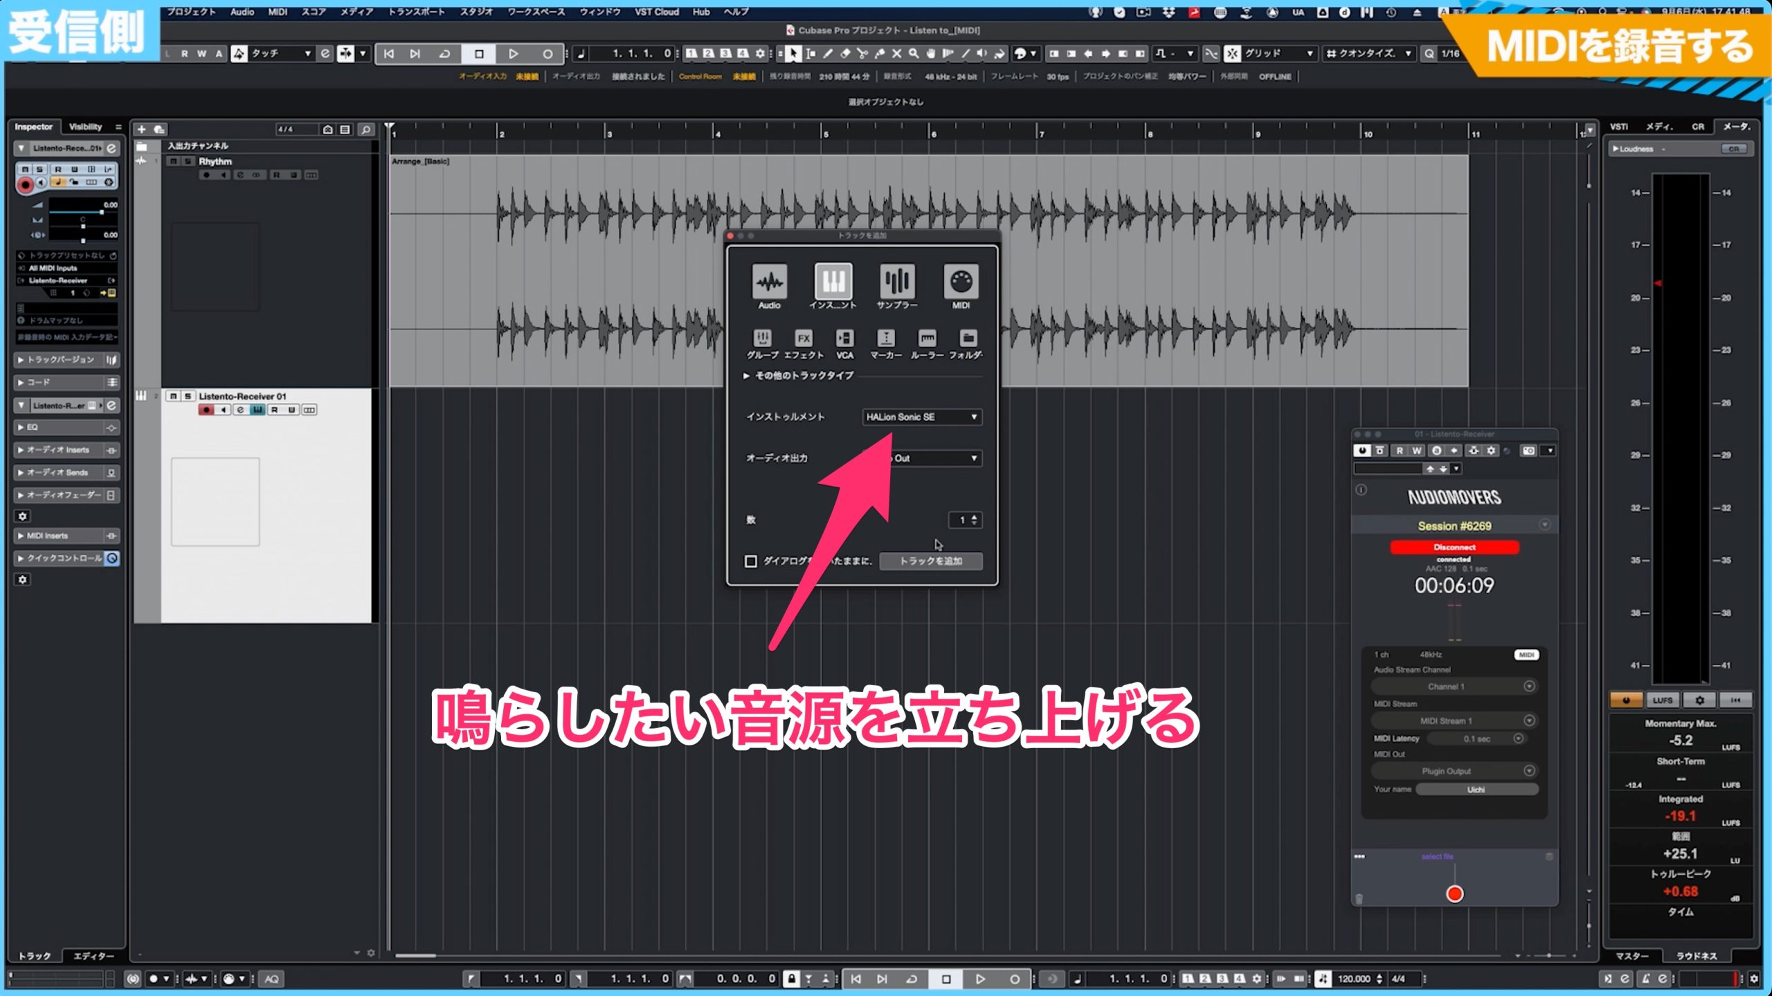Select the Sampler track type icon
The height and width of the screenshot is (996, 1772).
pyautogui.click(x=897, y=281)
